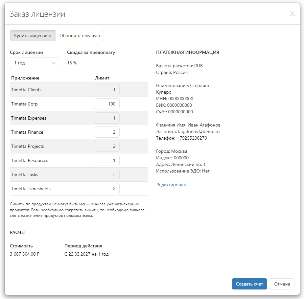Click the Timetta Expenses limit field

point(107,118)
